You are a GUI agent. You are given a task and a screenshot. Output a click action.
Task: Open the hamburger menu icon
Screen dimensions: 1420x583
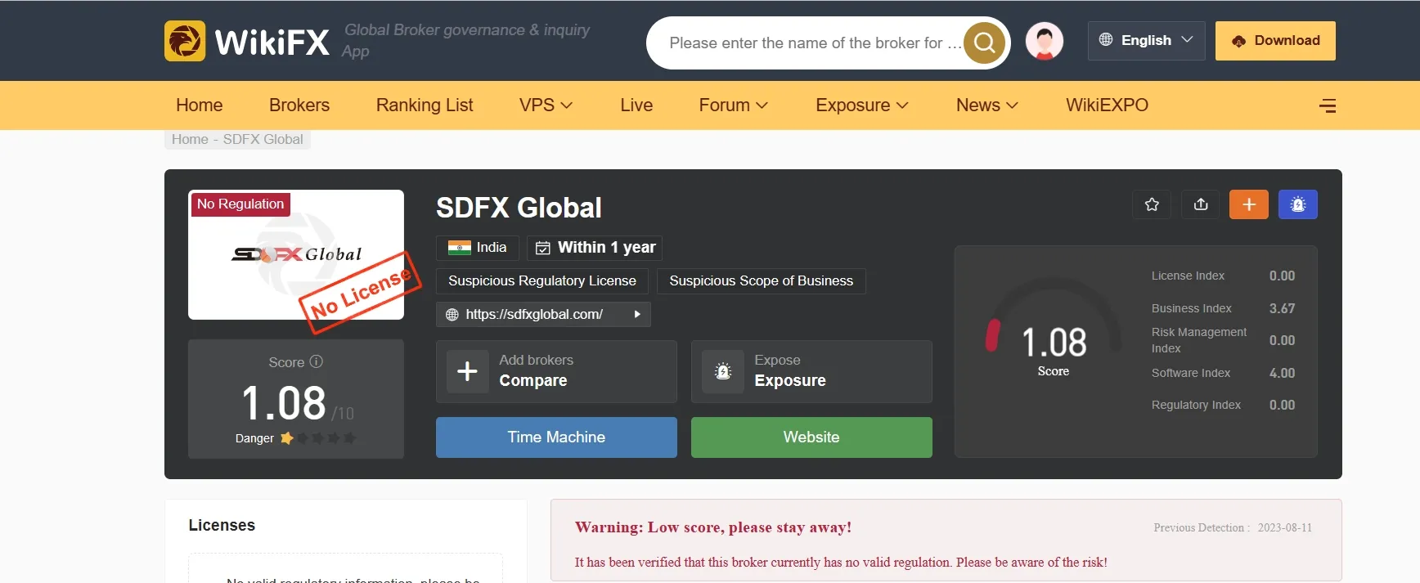tap(1328, 105)
